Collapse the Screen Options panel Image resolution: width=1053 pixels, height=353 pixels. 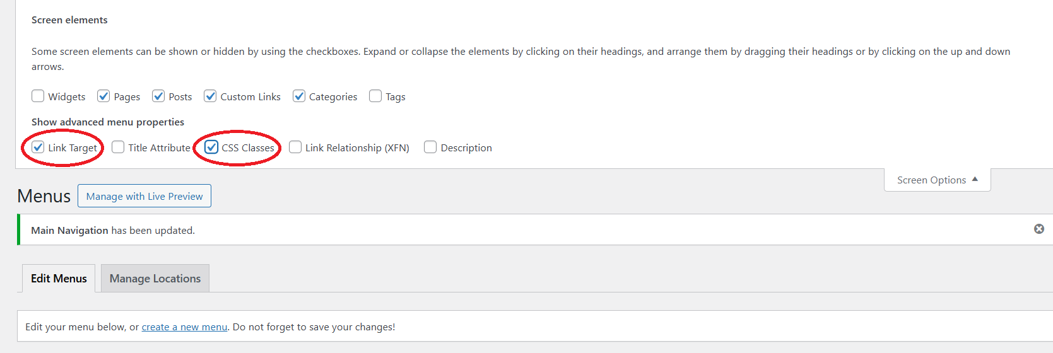pyautogui.click(x=937, y=180)
